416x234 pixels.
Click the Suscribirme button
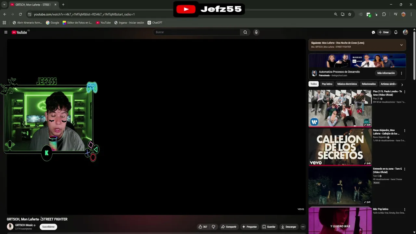click(48, 227)
